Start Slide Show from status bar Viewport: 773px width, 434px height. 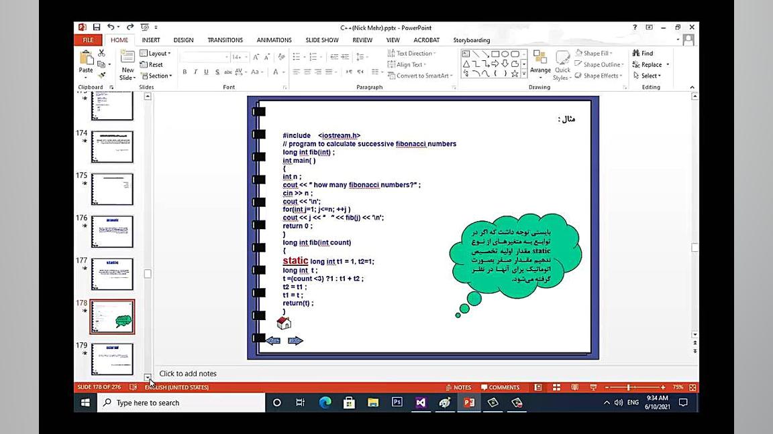click(593, 387)
